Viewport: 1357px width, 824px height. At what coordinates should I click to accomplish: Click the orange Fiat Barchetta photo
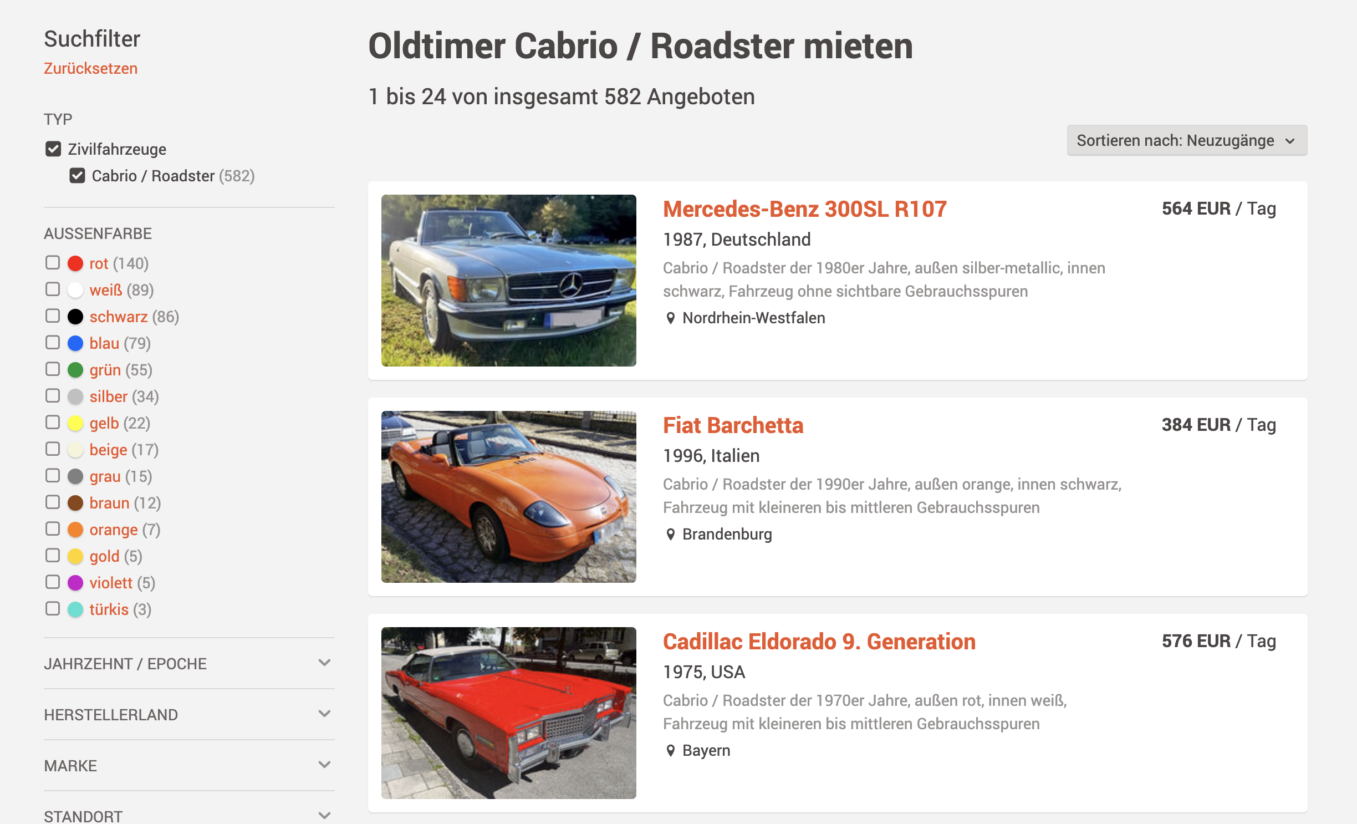(x=508, y=496)
